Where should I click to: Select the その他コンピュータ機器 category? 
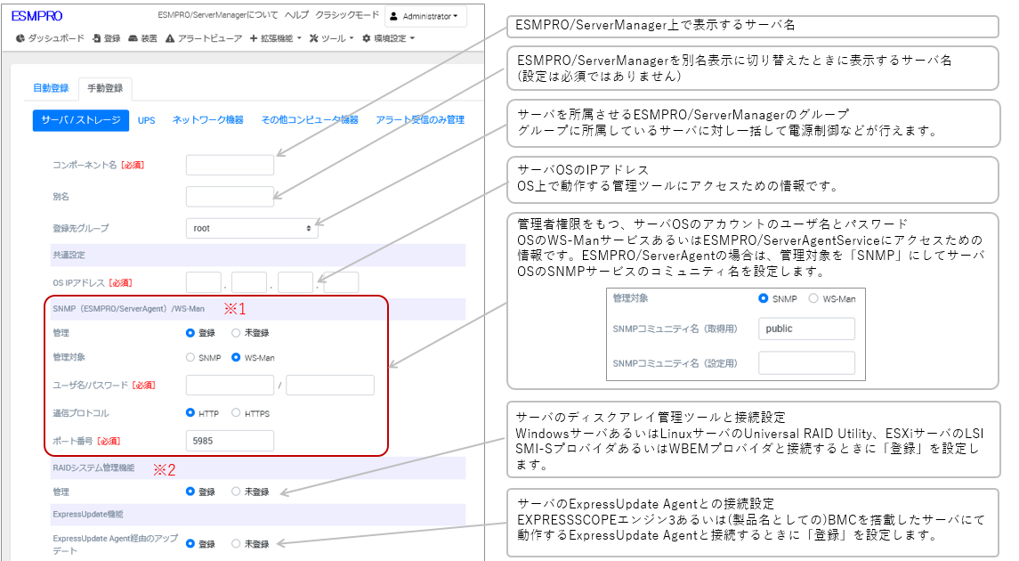pos(310,120)
